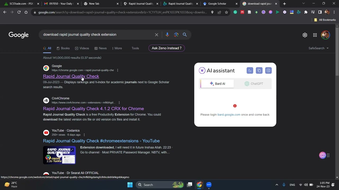Share this page from the address bar
The height and width of the screenshot is (190, 339).
[219, 12]
